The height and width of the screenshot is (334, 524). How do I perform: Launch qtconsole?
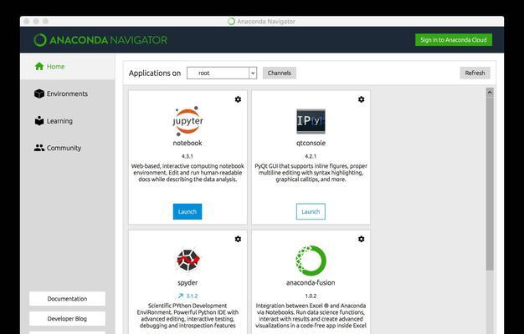(x=311, y=211)
